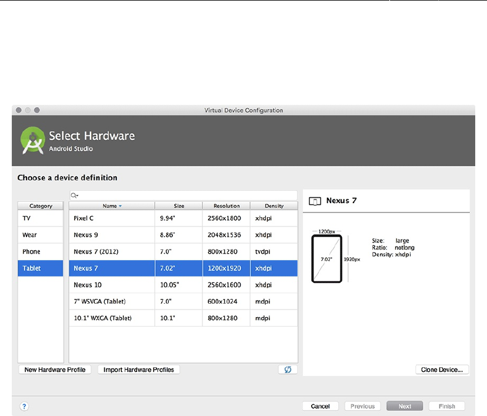Viewport: 487px width, 416px height.
Task: Click the Nexus 7 device outline preview
Action: click(x=327, y=259)
